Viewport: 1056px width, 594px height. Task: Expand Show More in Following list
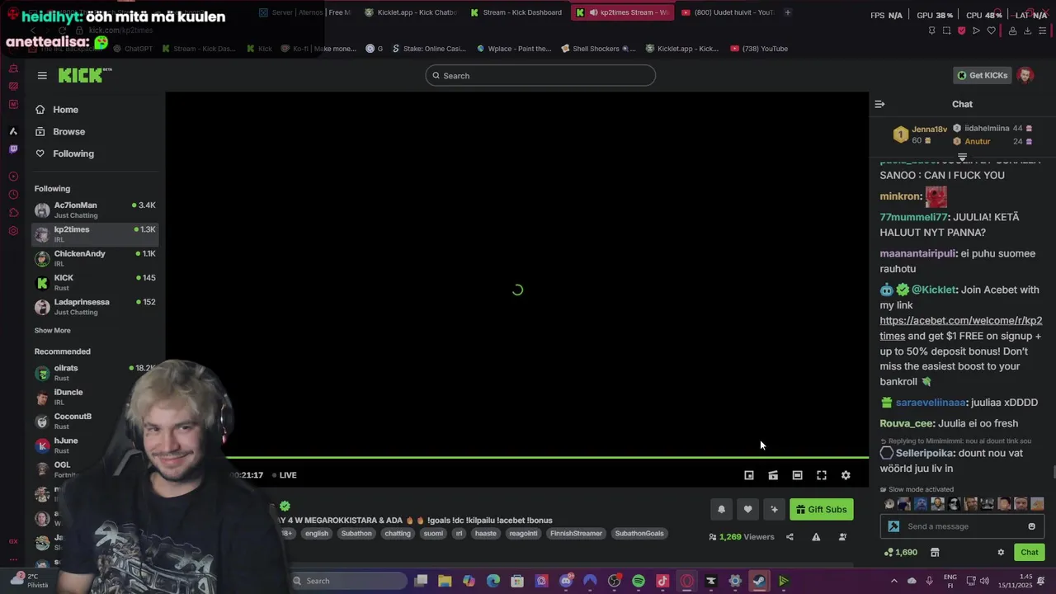pos(52,330)
